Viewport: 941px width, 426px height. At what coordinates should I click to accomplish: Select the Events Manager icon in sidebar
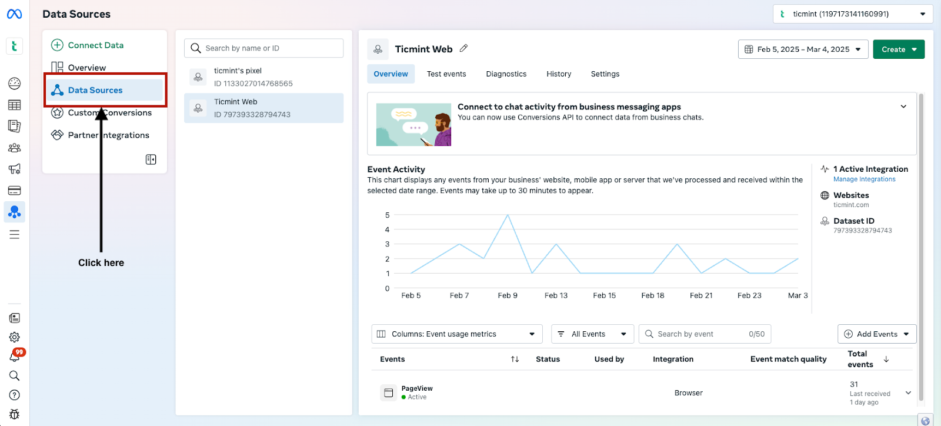[x=14, y=212]
